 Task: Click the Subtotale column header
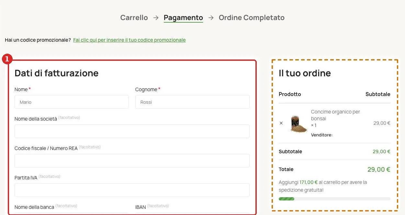pos(378,94)
